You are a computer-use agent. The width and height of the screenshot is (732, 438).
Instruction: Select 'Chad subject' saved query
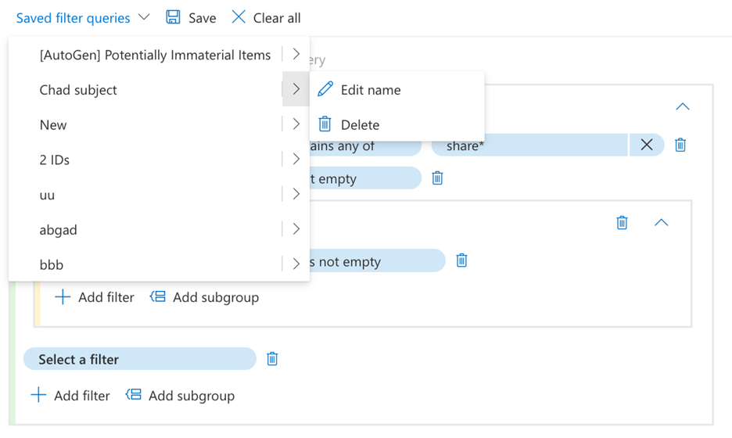coord(78,90)
